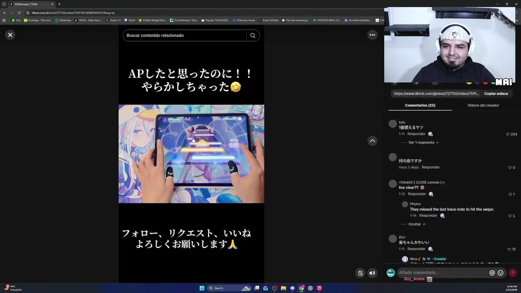Like the 何の曲ですか comment
Screen dimensions: 521x293
(x=511, y=168)
